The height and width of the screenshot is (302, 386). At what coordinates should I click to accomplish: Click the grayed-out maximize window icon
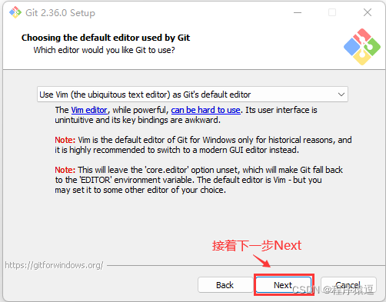click(x=332, y=12)
